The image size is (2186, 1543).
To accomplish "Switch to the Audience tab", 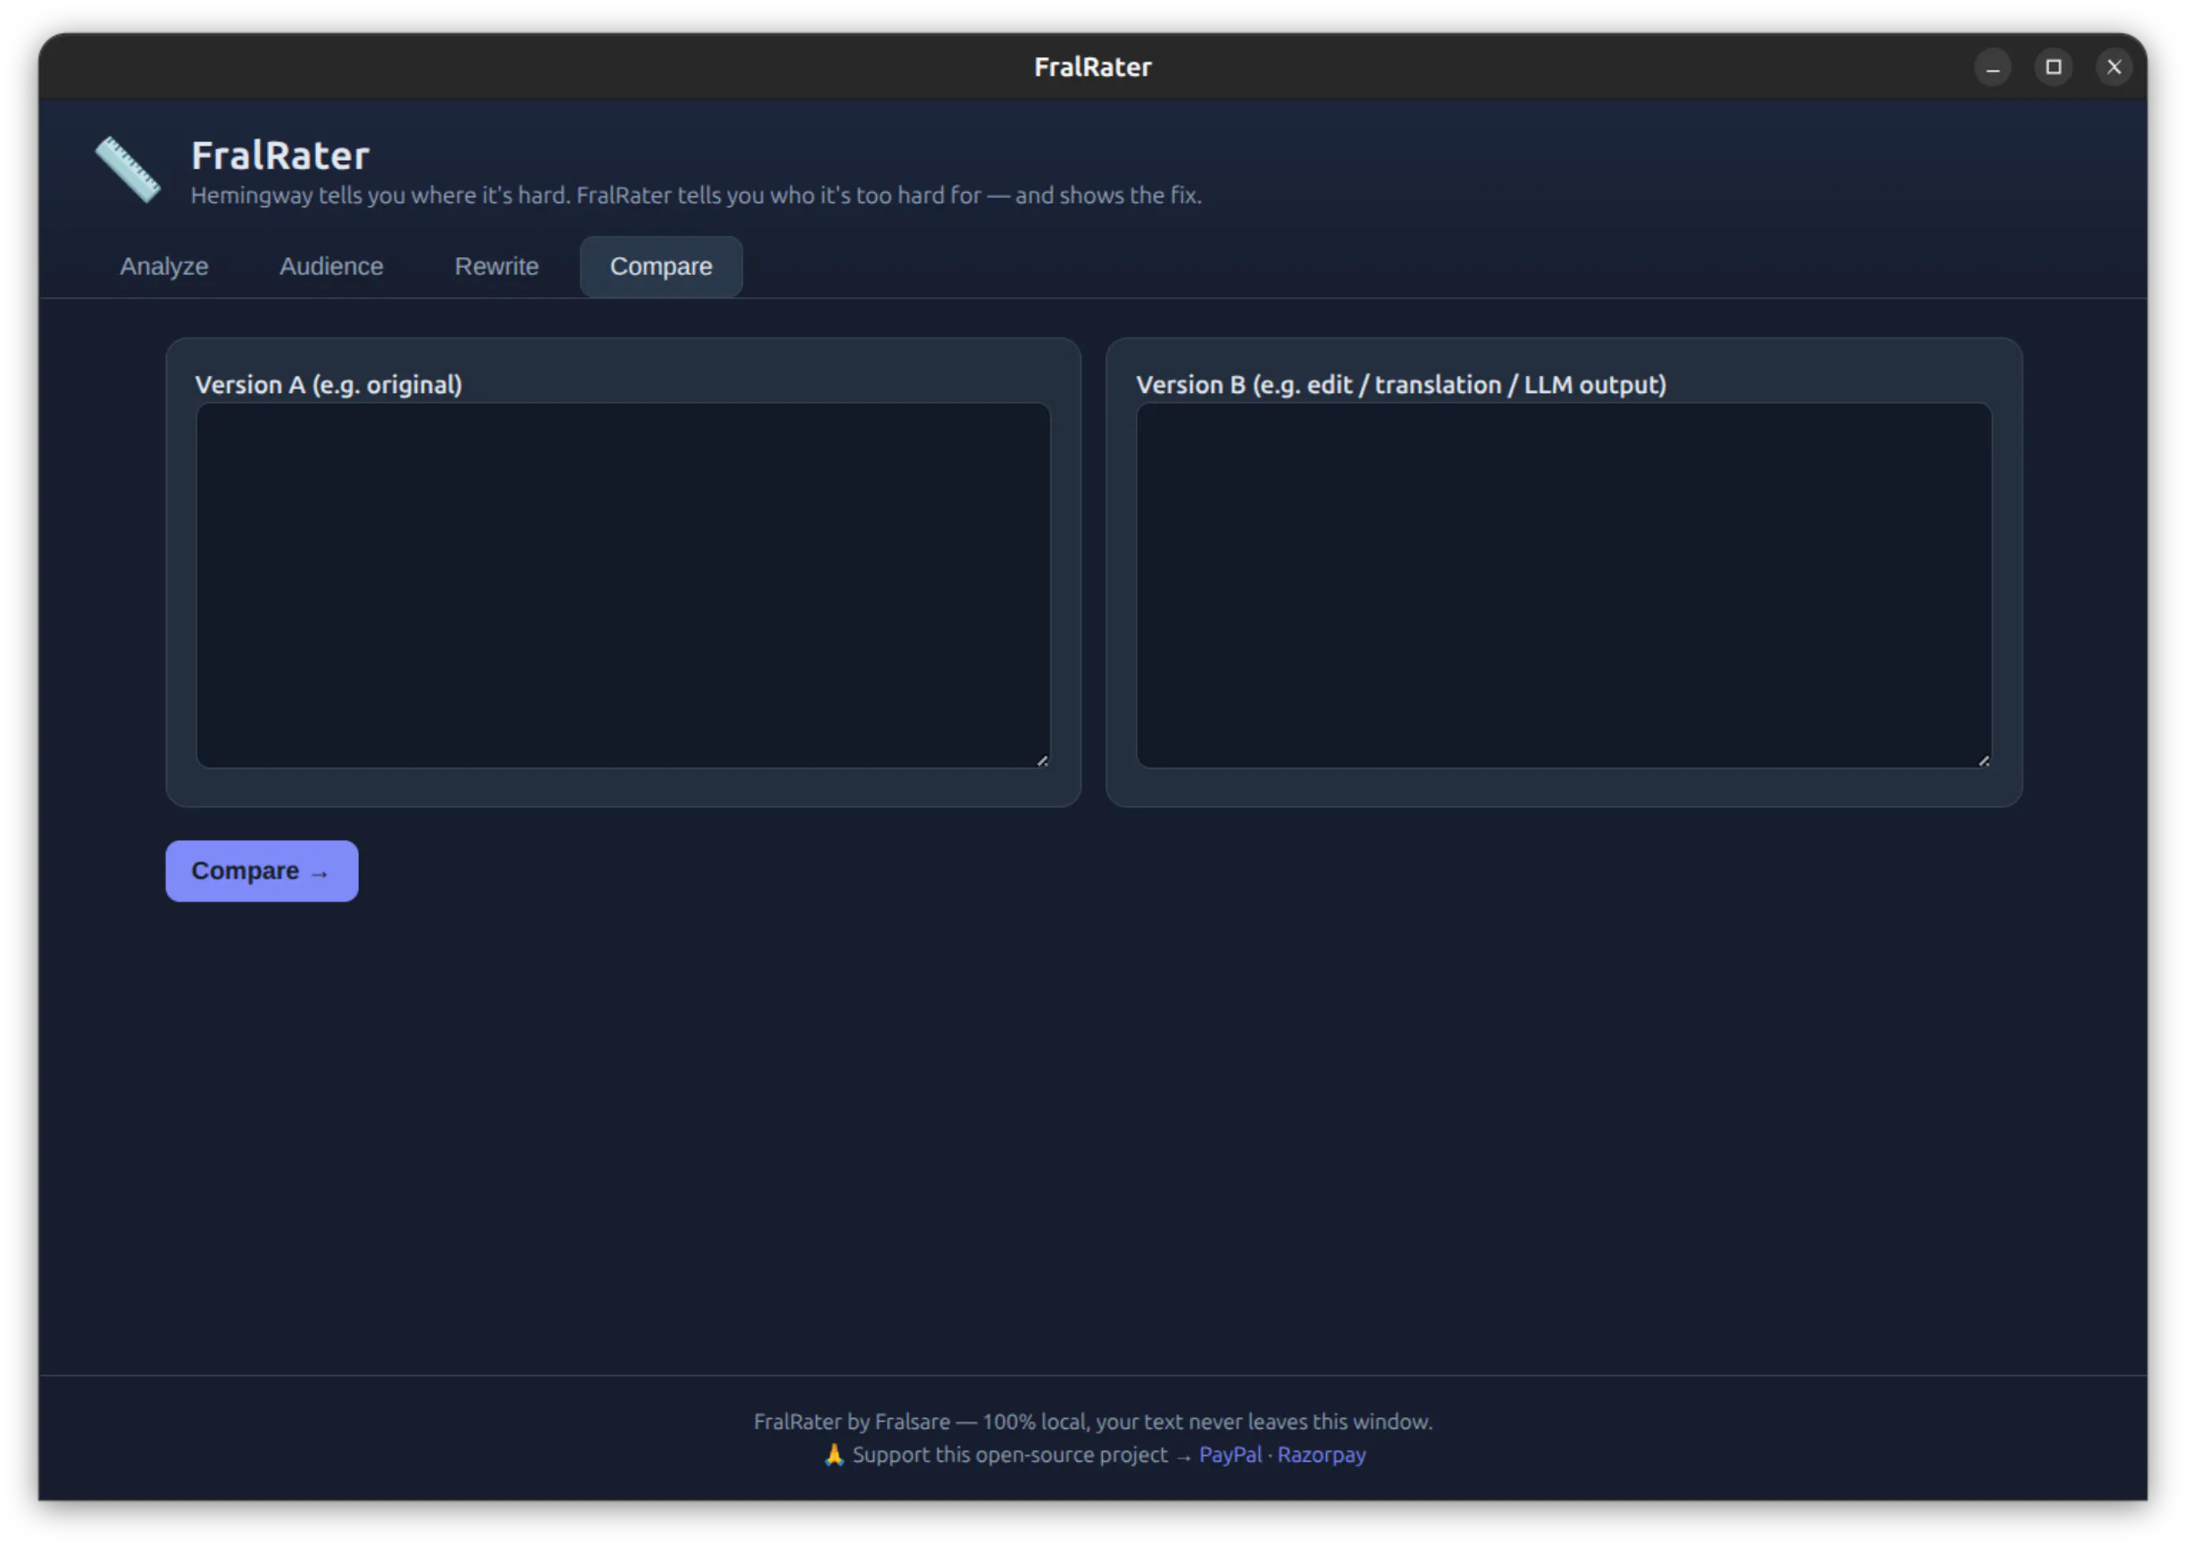I will point(331,266).
